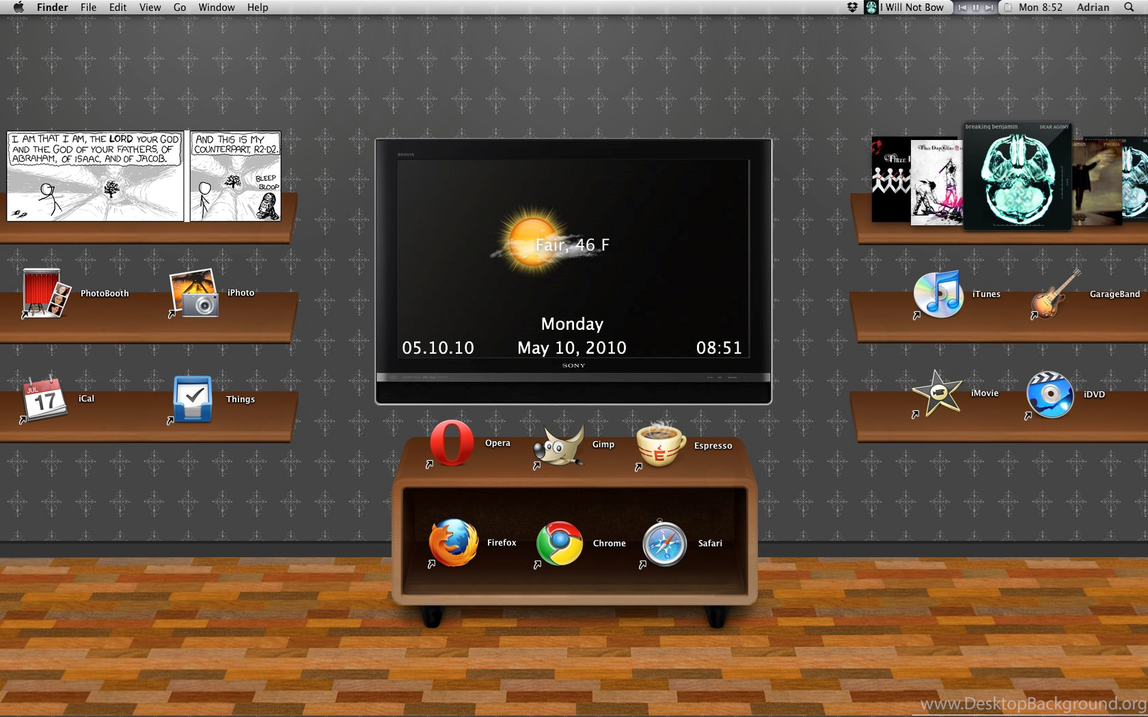Screen dimensions: 1148x717
Task: Open the File menu
Action: pos(88,8)
